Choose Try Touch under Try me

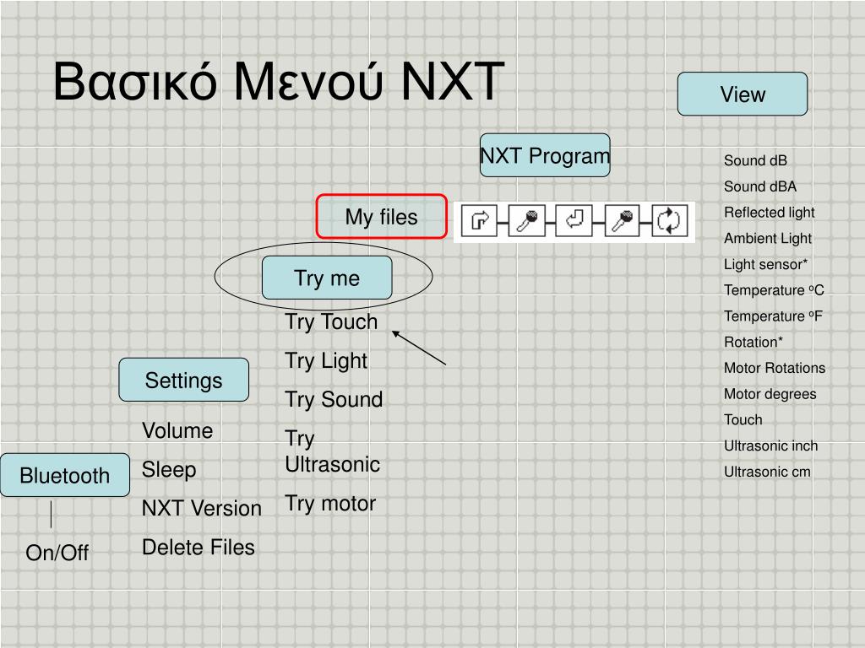[331, 321]
